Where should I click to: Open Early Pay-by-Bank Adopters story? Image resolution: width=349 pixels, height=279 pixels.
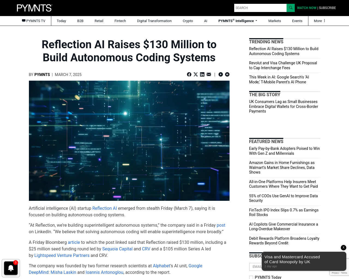coord(284,151)
